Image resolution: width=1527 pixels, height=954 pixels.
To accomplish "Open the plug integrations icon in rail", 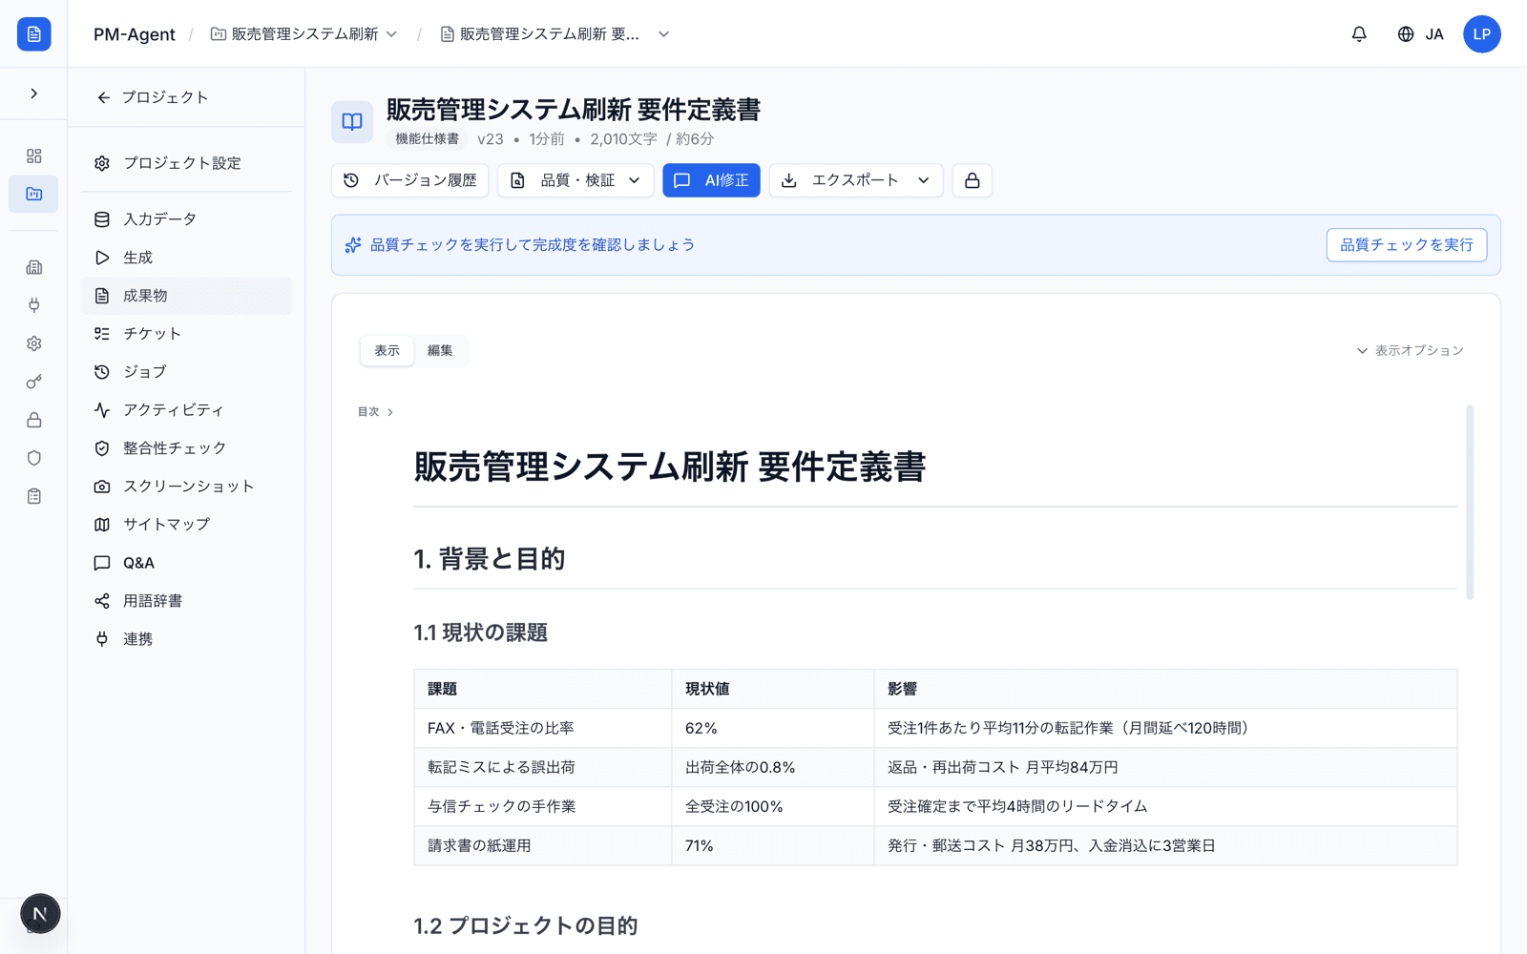I will click(x=34, y=305).
